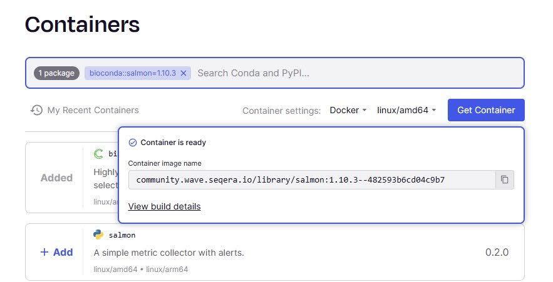The height and width of the screenshot is (282, 553).
Task: Click the green Conda package icon
Action: [x=98, y=153]
